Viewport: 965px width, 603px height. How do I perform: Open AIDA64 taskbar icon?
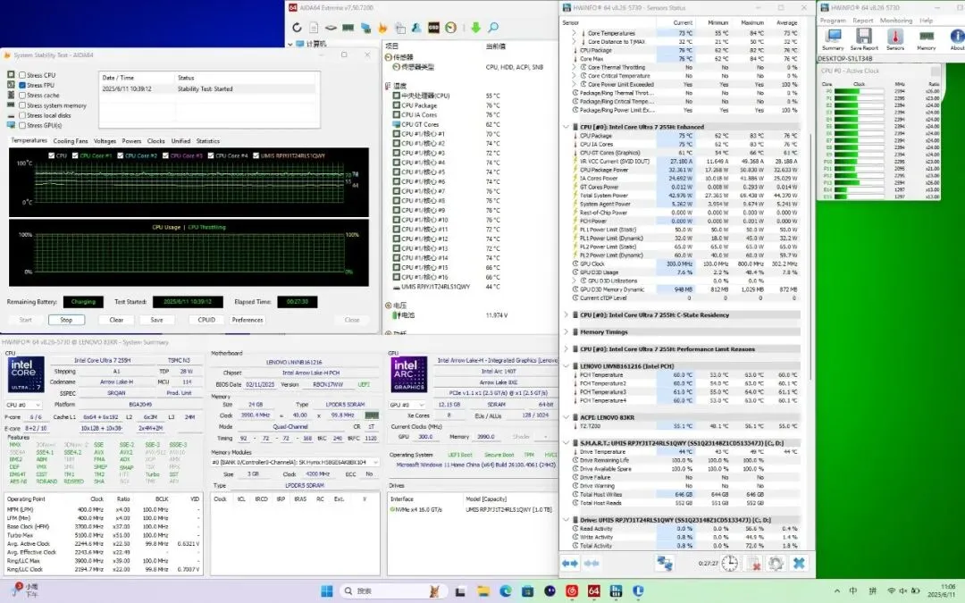click(593, 591)
